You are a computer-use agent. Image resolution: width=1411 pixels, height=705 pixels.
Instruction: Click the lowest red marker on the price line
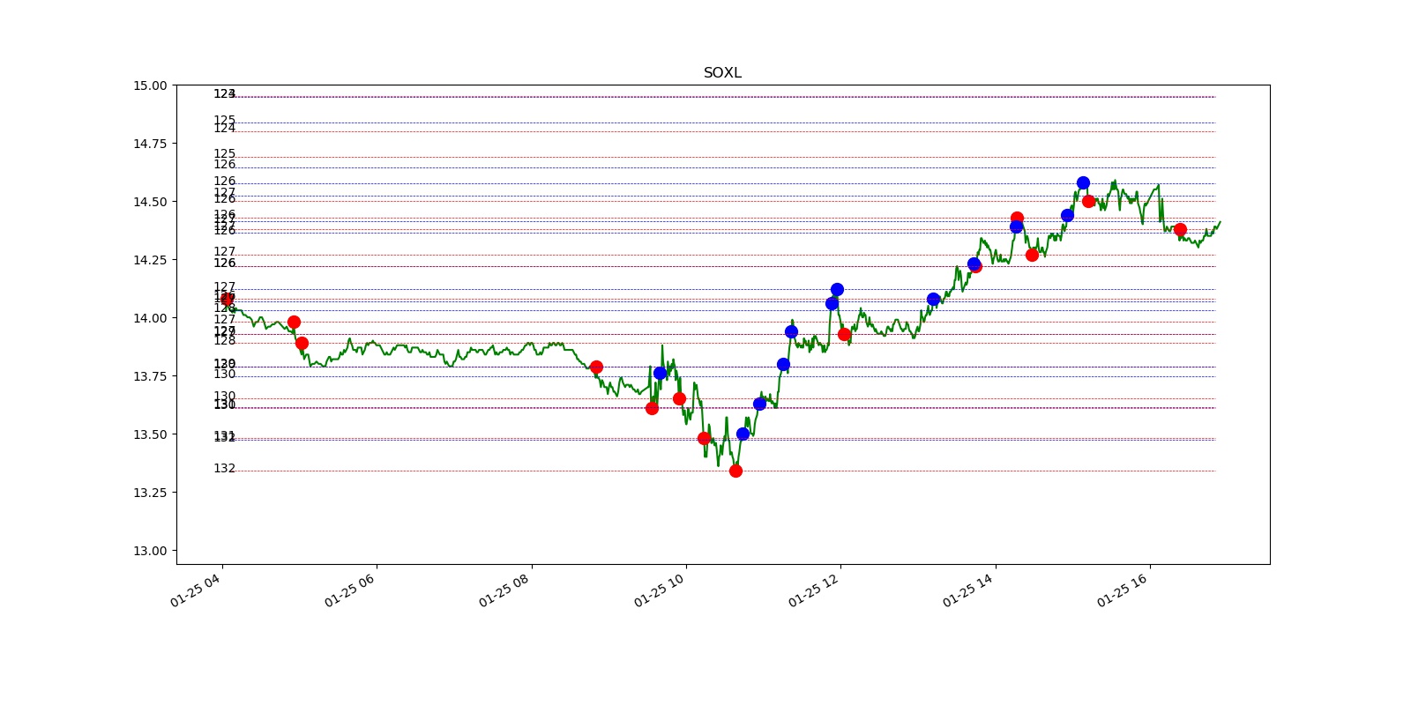coord(735,471)
